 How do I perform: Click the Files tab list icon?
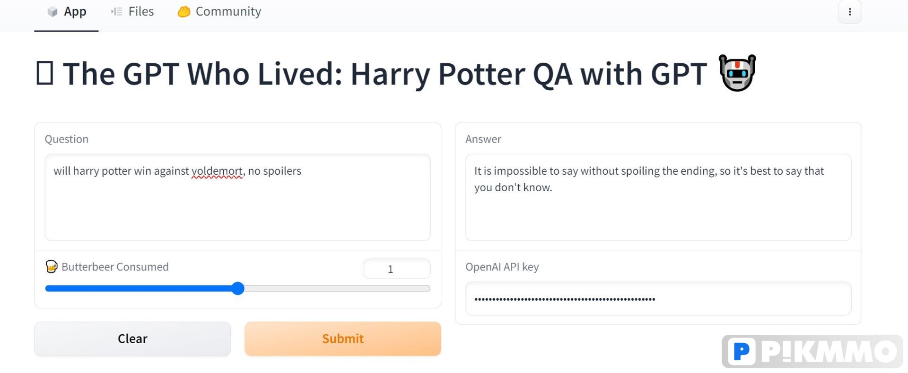pyautogui.click(x=116, y=11)
